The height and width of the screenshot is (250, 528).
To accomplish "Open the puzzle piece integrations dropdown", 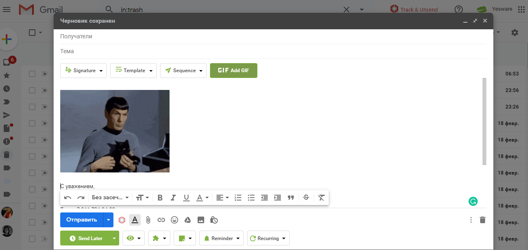I will (159, 238).
